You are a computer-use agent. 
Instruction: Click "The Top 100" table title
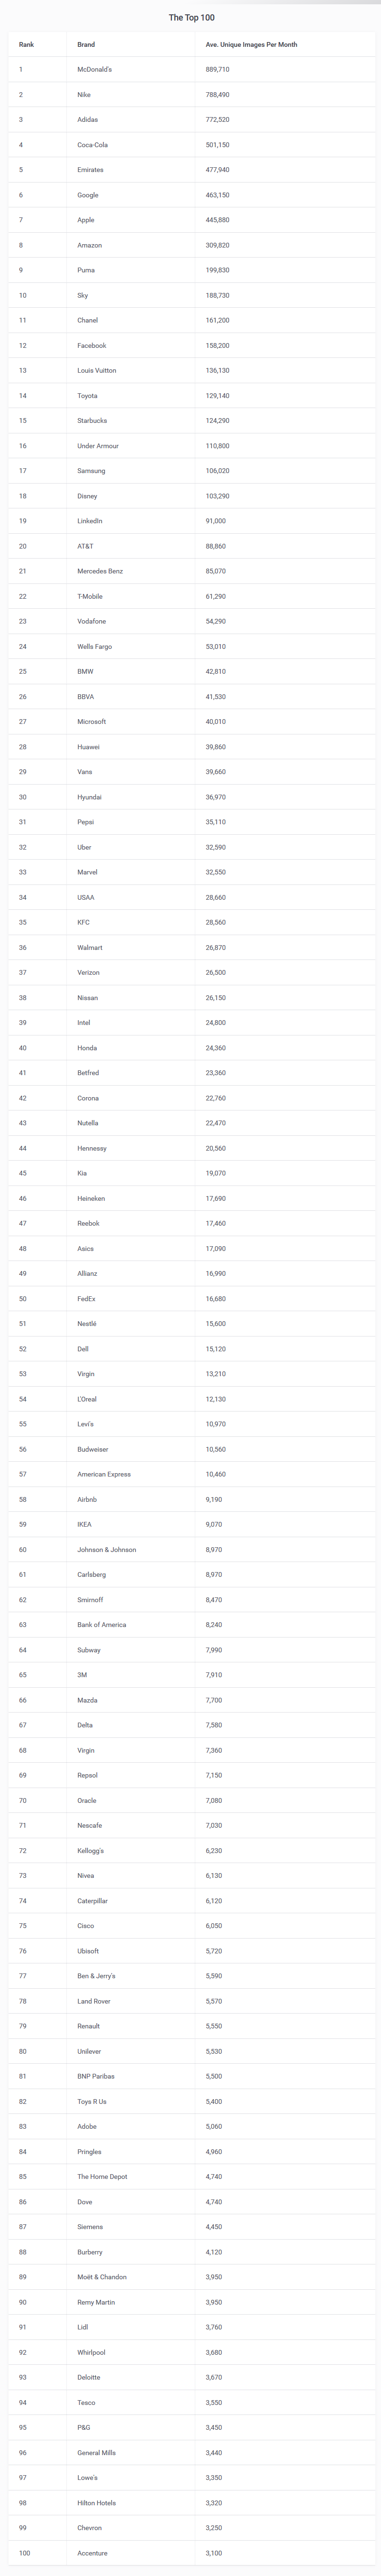tap(191, 18)
